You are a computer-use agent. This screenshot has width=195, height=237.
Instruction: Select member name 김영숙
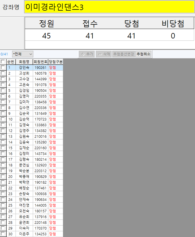[x=24, y=125]
